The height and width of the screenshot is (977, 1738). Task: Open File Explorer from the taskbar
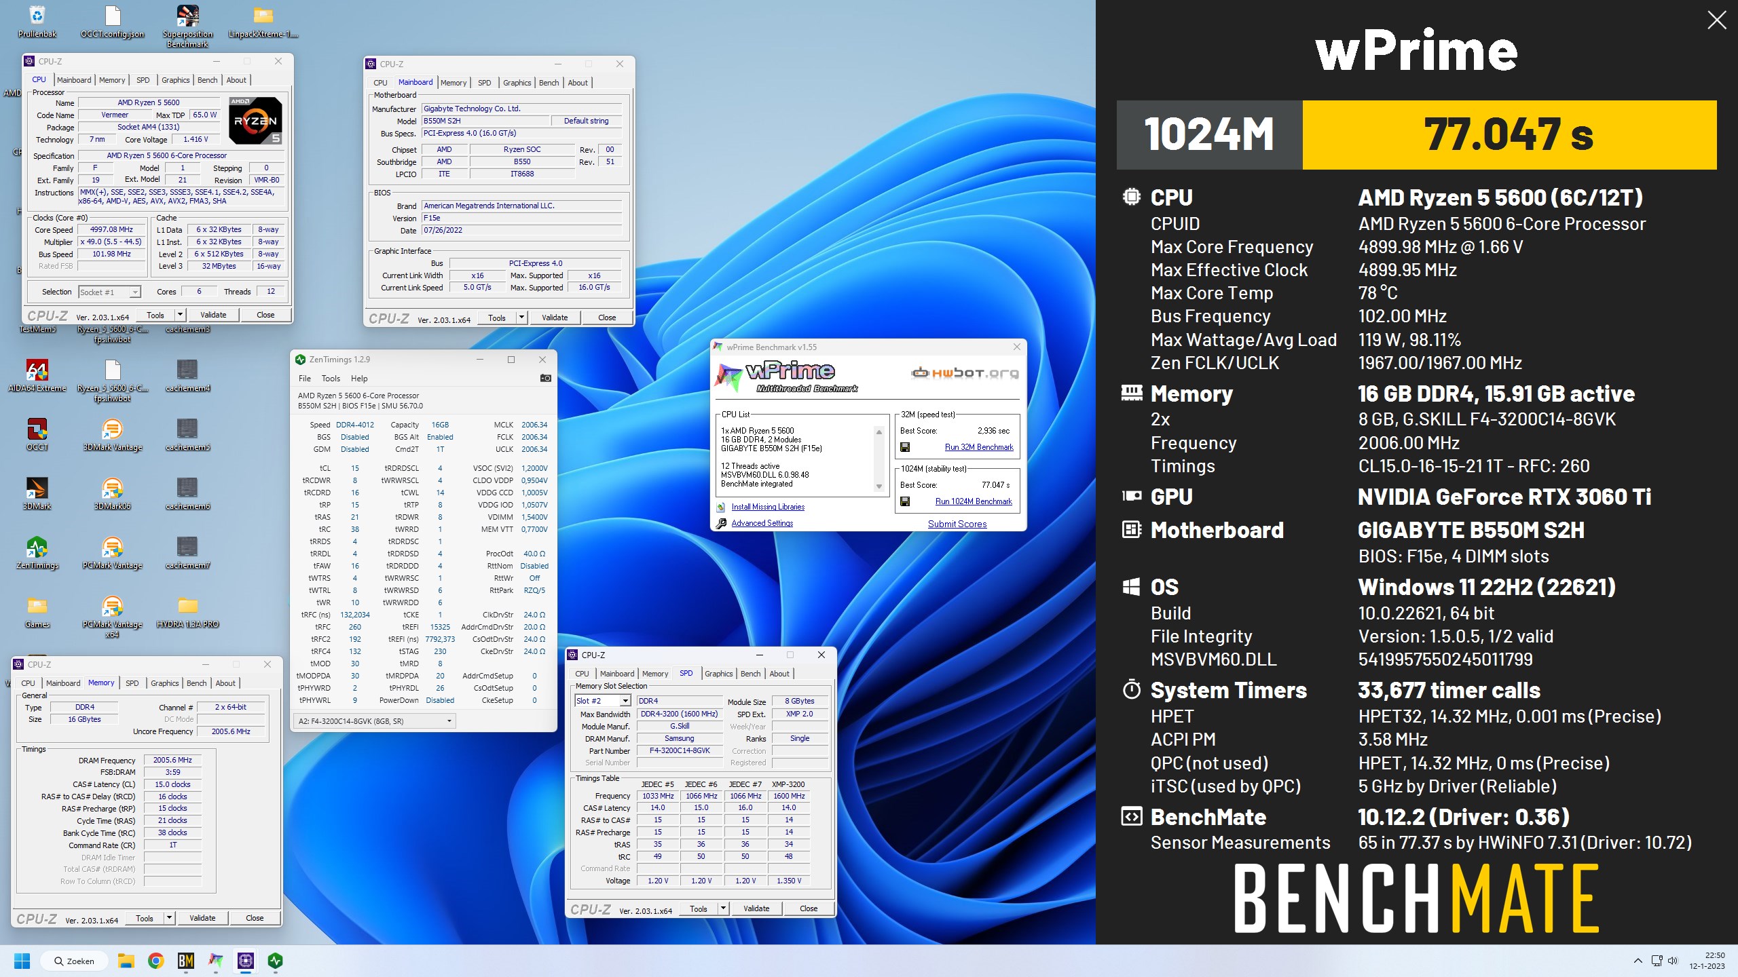(x=126, y=961)
